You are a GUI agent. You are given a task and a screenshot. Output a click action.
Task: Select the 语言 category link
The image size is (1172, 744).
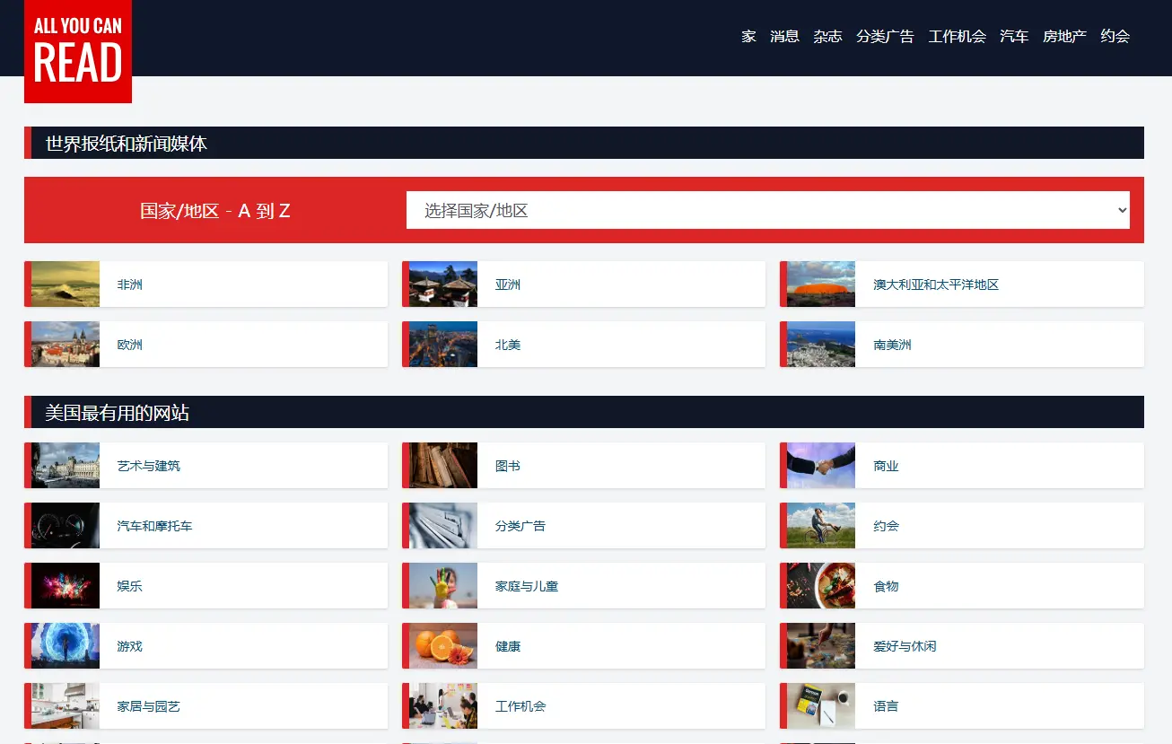(x=886, y=706)
